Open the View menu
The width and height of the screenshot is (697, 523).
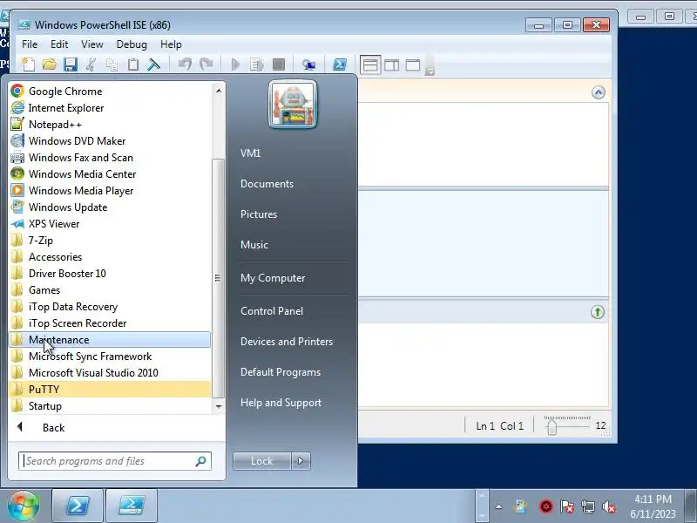click(x=92, y=44)
